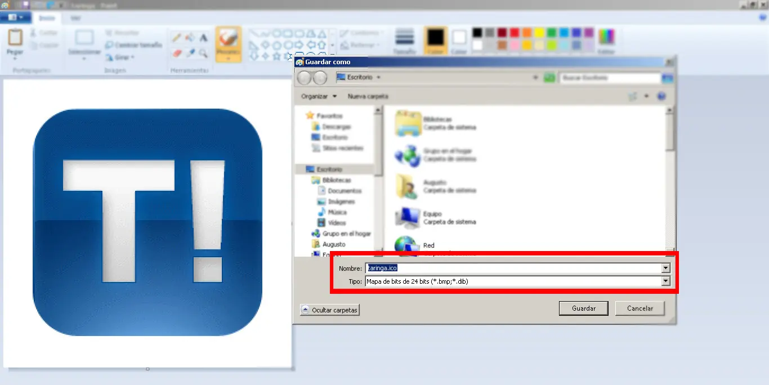This screenshot has width=769, height=385.
Task: Select the Equipo item in file list
Action: pos(436,218)
